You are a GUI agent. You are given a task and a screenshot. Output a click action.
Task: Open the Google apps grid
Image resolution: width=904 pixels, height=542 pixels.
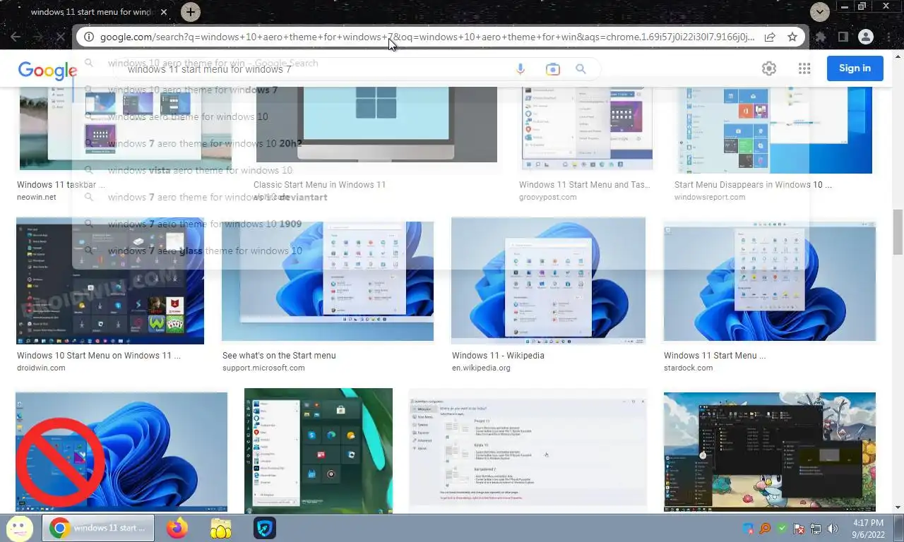click(804, 68)
